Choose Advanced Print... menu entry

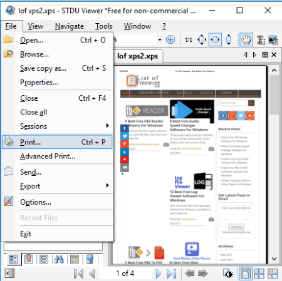click(58, 156)
